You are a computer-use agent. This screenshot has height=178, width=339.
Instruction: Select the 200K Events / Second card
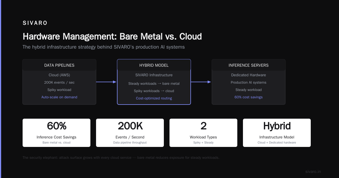130,133
